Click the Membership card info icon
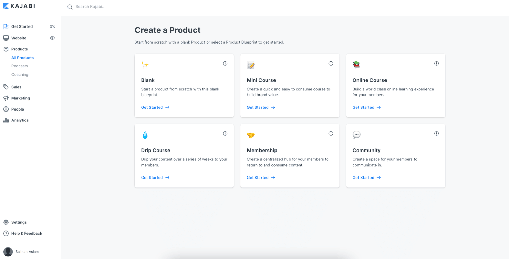Screen dimensions: 509x259 pyautogui.click(x=331, y=133)
